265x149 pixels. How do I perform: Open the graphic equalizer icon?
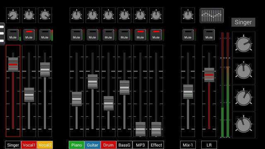[x=212, y=16]
